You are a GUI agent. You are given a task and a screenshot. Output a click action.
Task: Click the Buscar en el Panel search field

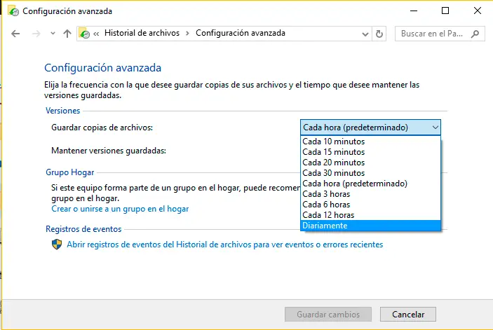click(432, 34)
